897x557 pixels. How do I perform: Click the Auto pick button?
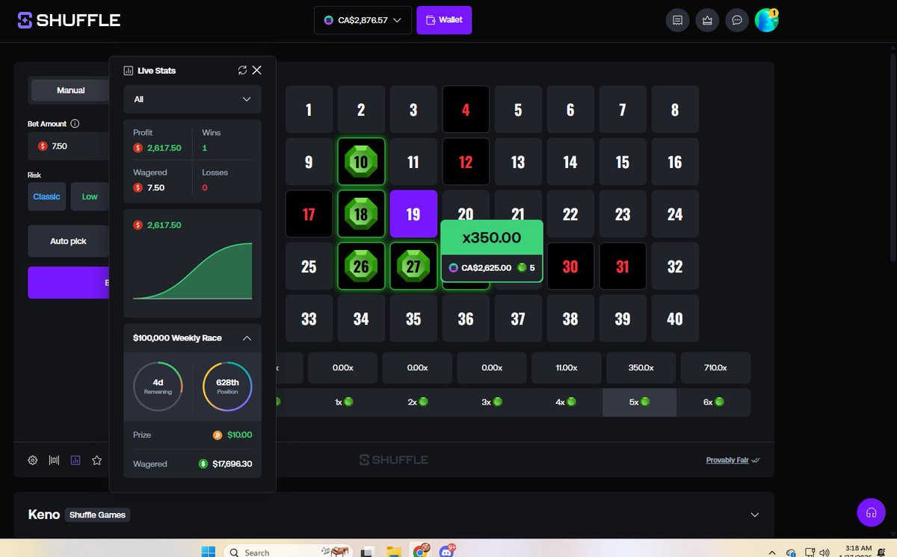(x=68, y=241)
